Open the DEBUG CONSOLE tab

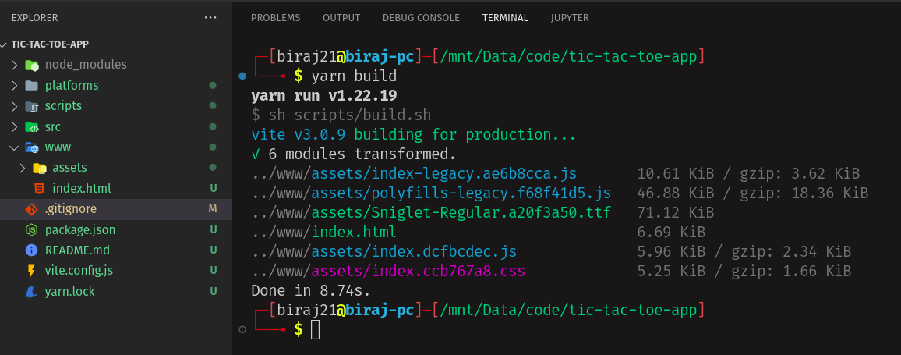point(421,18)
